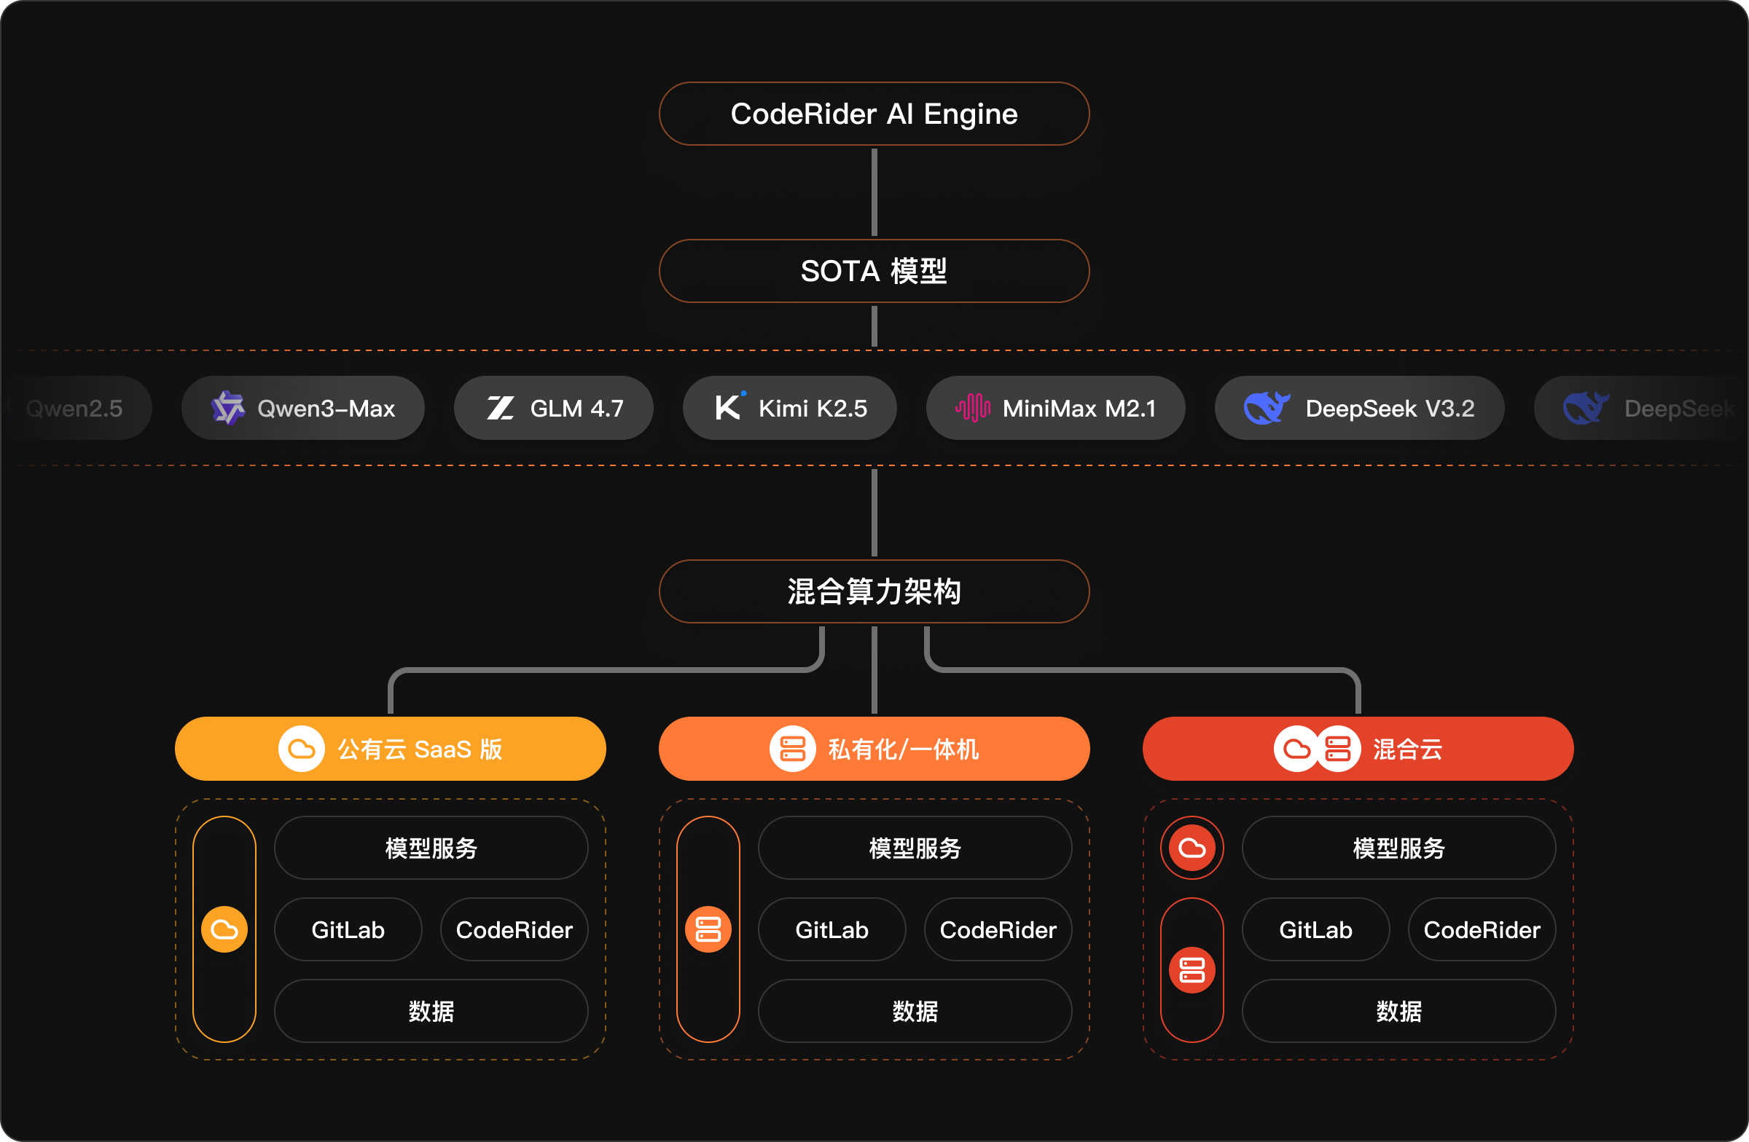Click the orange cloud icon in SaaS panel
1749x1142 pixels.
click(x=224, y=930)
